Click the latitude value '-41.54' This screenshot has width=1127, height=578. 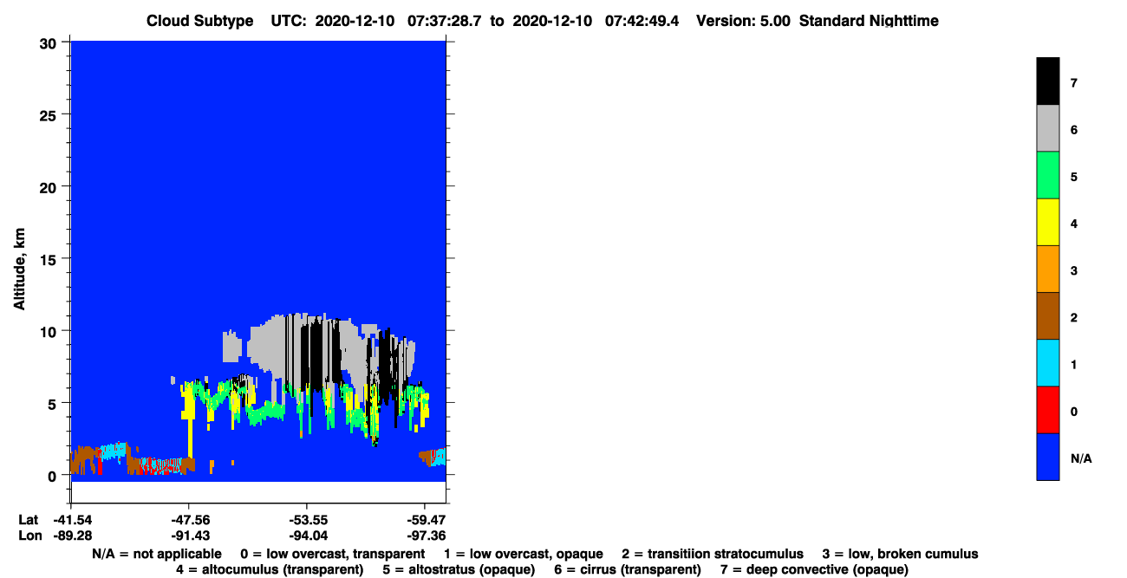pyautogui.click(x=71, y=520)
